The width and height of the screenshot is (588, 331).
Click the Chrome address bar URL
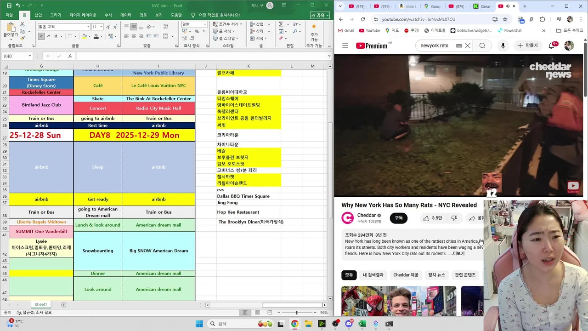point(418,19)
